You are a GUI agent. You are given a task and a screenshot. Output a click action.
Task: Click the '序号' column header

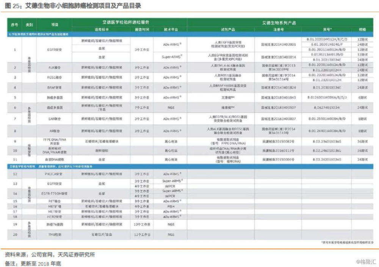click(x=14, y=25)
